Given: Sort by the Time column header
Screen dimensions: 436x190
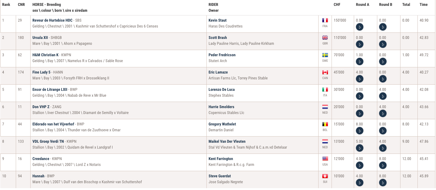Looking at the screenshot, I should (424, 5).
